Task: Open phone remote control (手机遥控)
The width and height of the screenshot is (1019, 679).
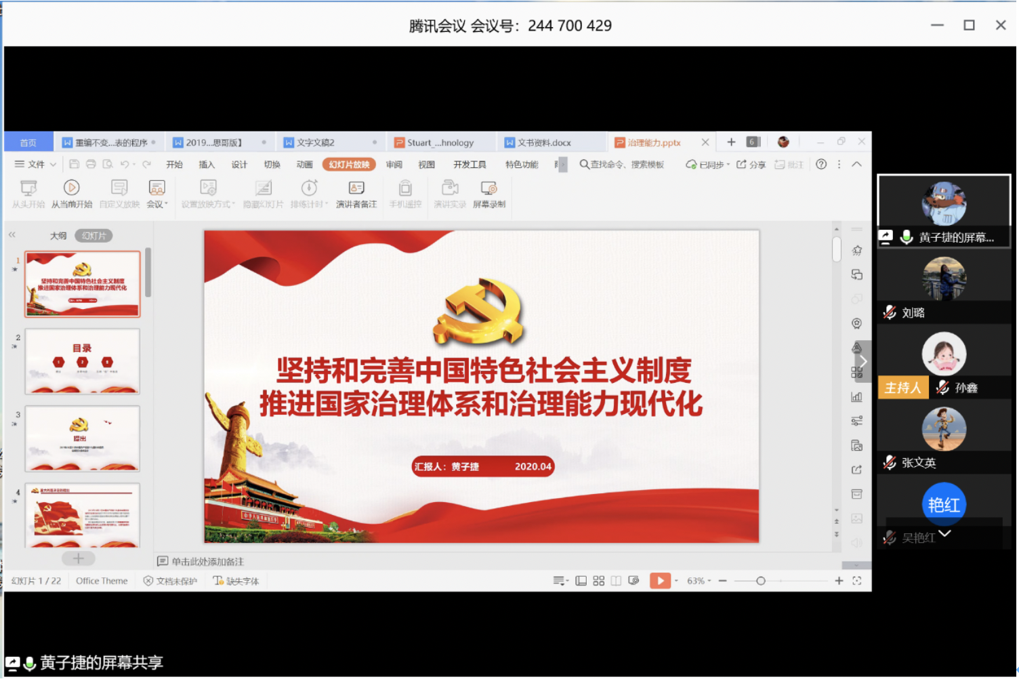Action: (x=404, y=194)
